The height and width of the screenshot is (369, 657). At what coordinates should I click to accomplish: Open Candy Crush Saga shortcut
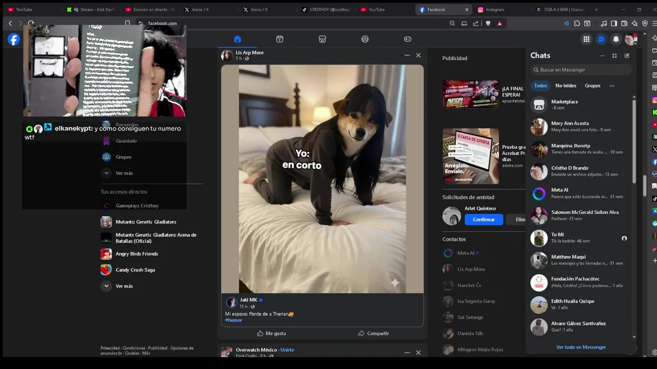[128, 270]
